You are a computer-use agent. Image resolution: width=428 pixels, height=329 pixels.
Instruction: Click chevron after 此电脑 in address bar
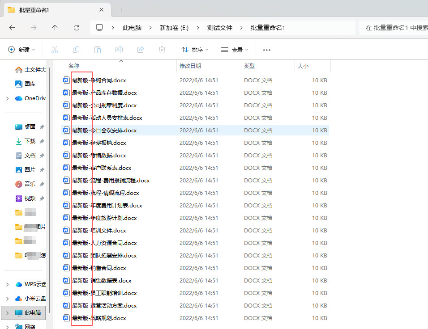(150, 28)
